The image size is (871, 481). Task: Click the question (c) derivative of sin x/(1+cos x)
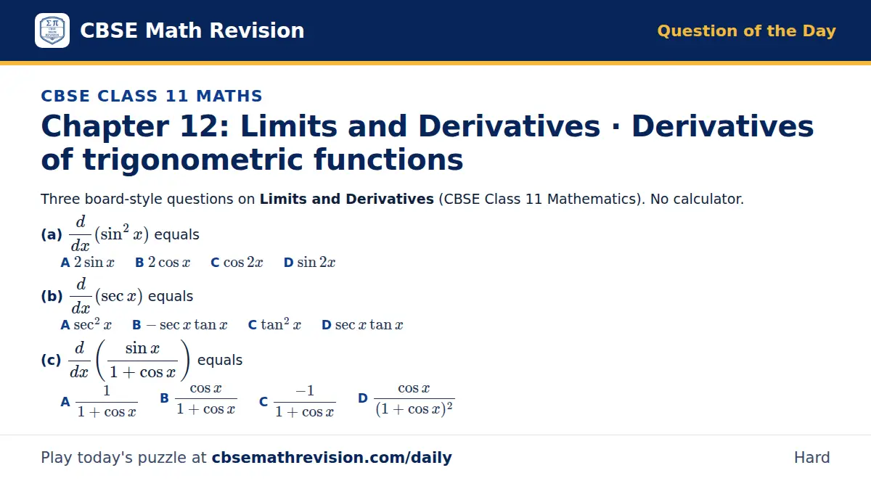point(142,360)
